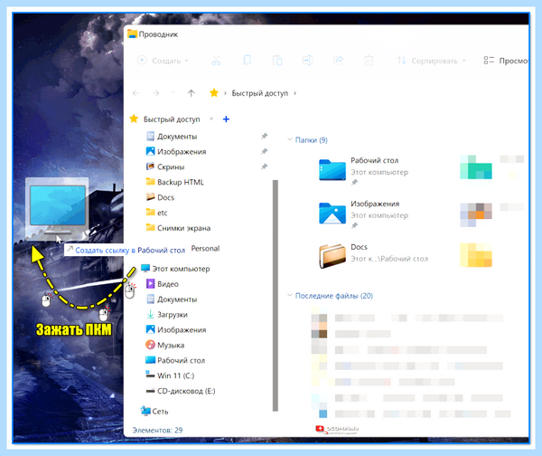The image size is (542, 456).
Task: Add a new tab with plus button
Action: coord(226,119)
